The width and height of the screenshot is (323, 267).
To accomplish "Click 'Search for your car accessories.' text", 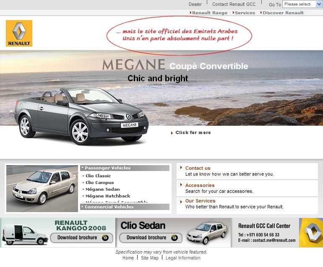I will point(219,191).
